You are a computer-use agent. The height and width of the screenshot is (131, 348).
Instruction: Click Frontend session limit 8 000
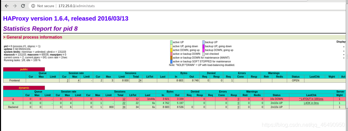point(125,81)
